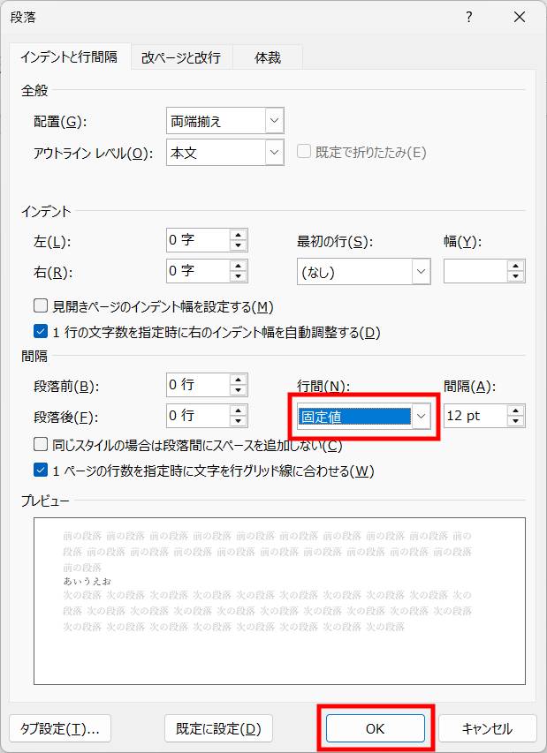Uncheck 文字を行グリッド線に合わせる checkbox
This screenshot has width=547, height=753.
coord(41,471)
